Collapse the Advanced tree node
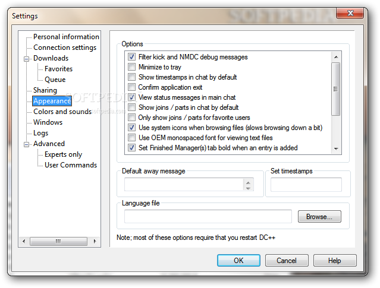380x288 pixels. (x=26, y=144)
